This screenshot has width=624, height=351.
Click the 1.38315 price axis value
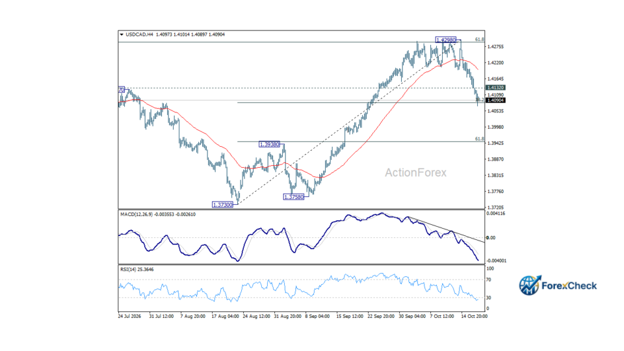pyautogui.click(x=495, y=175)
